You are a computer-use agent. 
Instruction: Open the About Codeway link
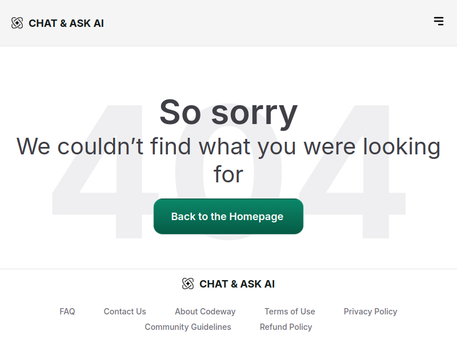pos(205,312)
